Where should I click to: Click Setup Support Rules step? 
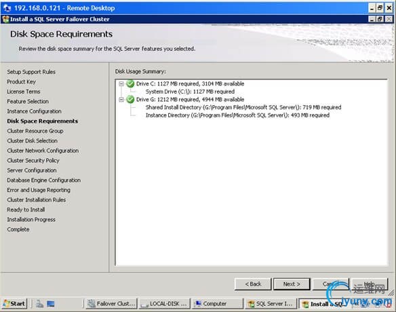coord(31,72)
